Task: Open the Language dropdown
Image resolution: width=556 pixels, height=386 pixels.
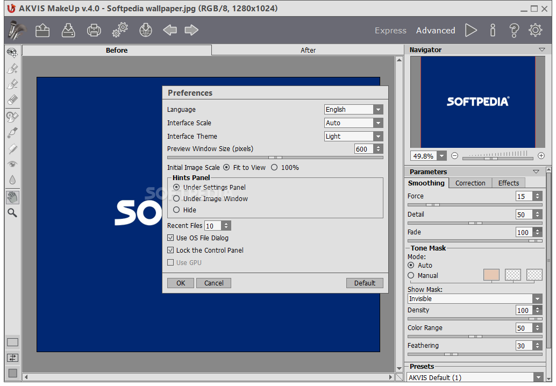Action: point(353,110)
